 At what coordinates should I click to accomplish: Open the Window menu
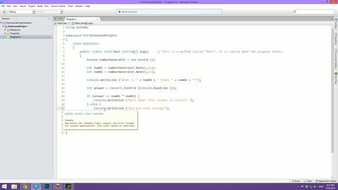79,6
